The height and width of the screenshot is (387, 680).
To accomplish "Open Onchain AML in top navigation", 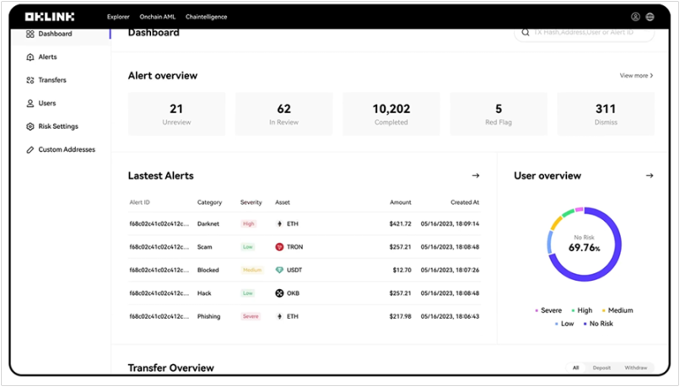I will coord(158,17).
